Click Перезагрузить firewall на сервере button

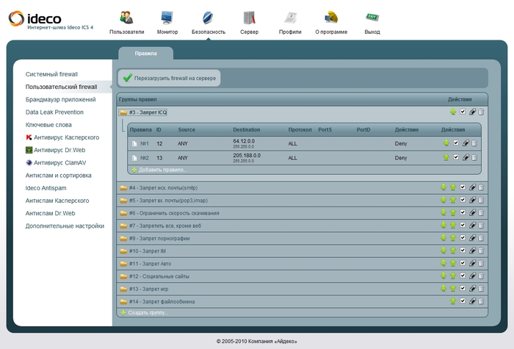pyautogui.click(x=170, y=77)
